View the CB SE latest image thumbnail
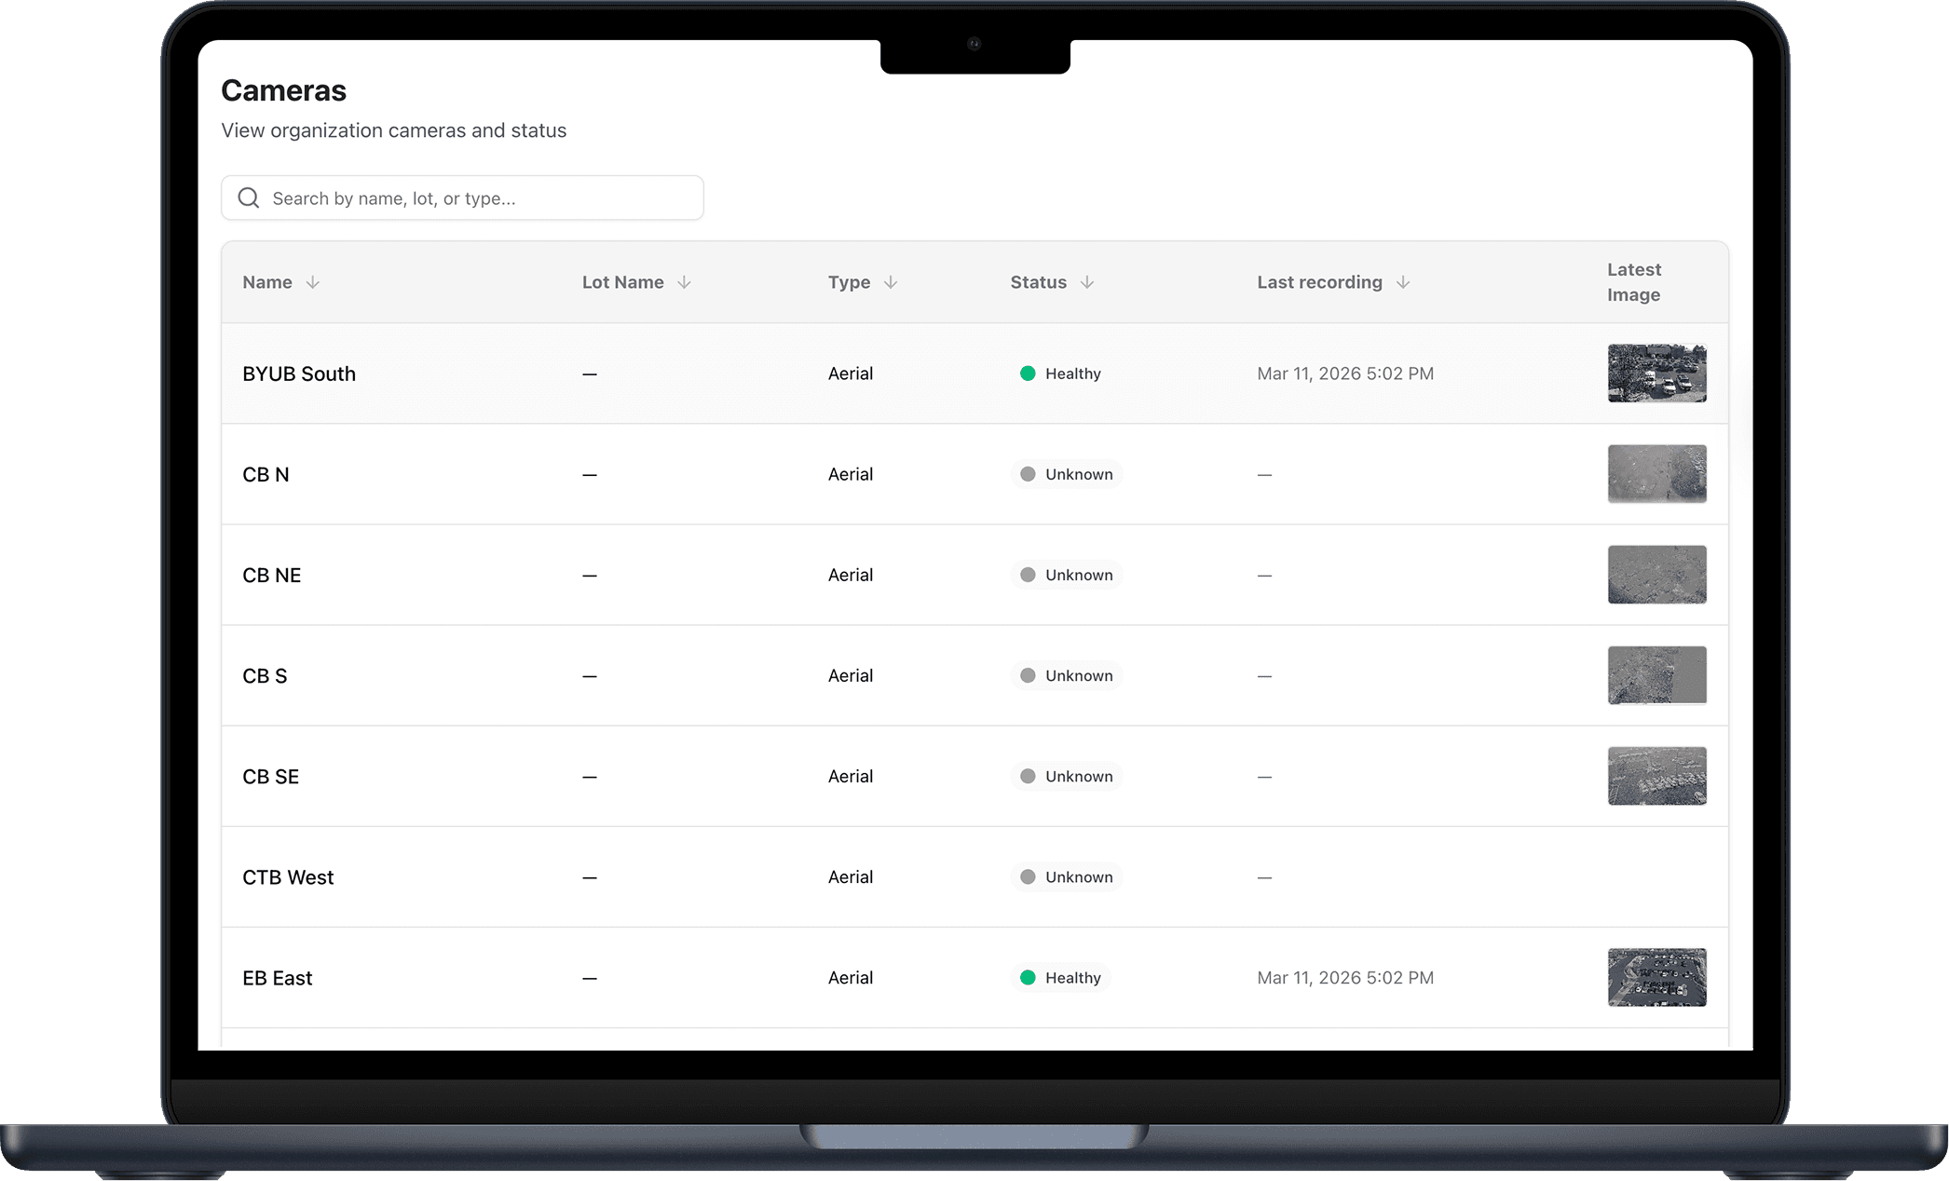The height and width of the screenshot is (1181, 1949). coord(1656,776)
